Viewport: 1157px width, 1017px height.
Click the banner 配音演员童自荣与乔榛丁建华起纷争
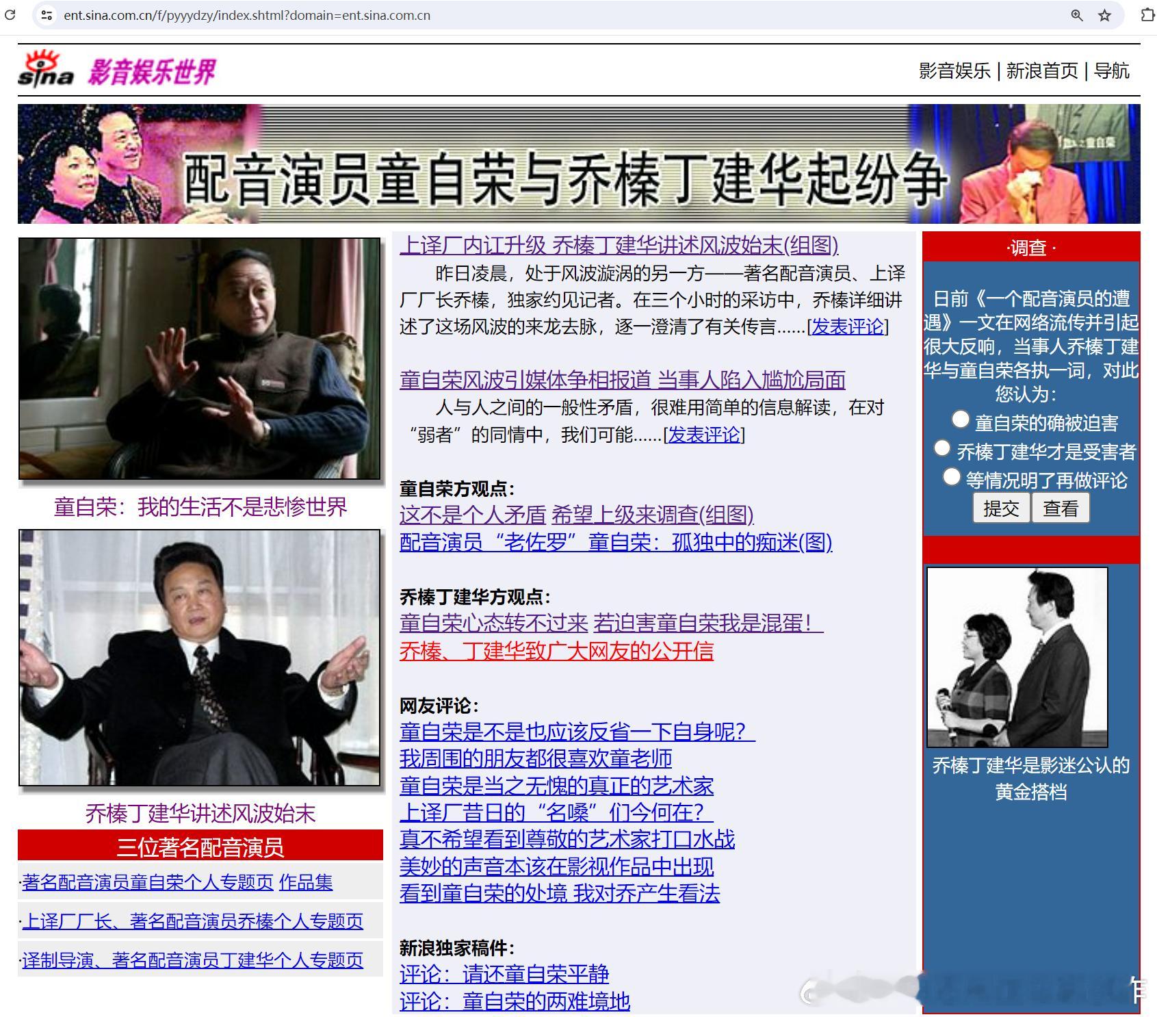click(579, 164)
